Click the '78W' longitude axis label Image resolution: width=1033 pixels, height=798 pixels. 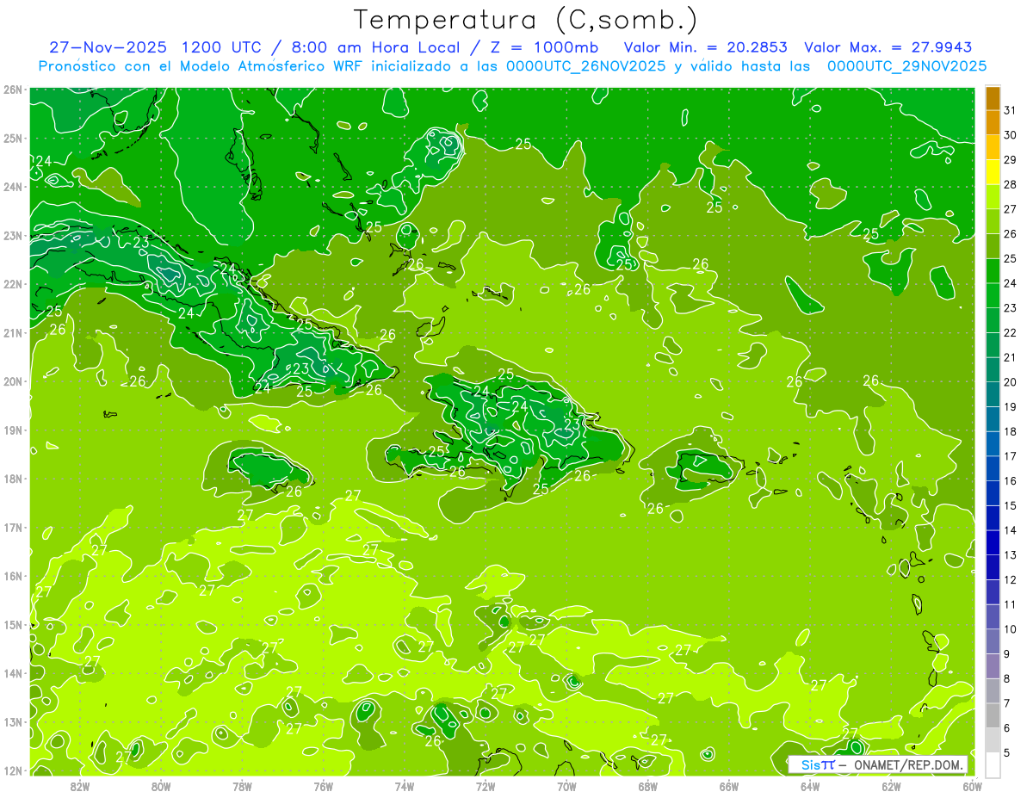coord(242,785)
